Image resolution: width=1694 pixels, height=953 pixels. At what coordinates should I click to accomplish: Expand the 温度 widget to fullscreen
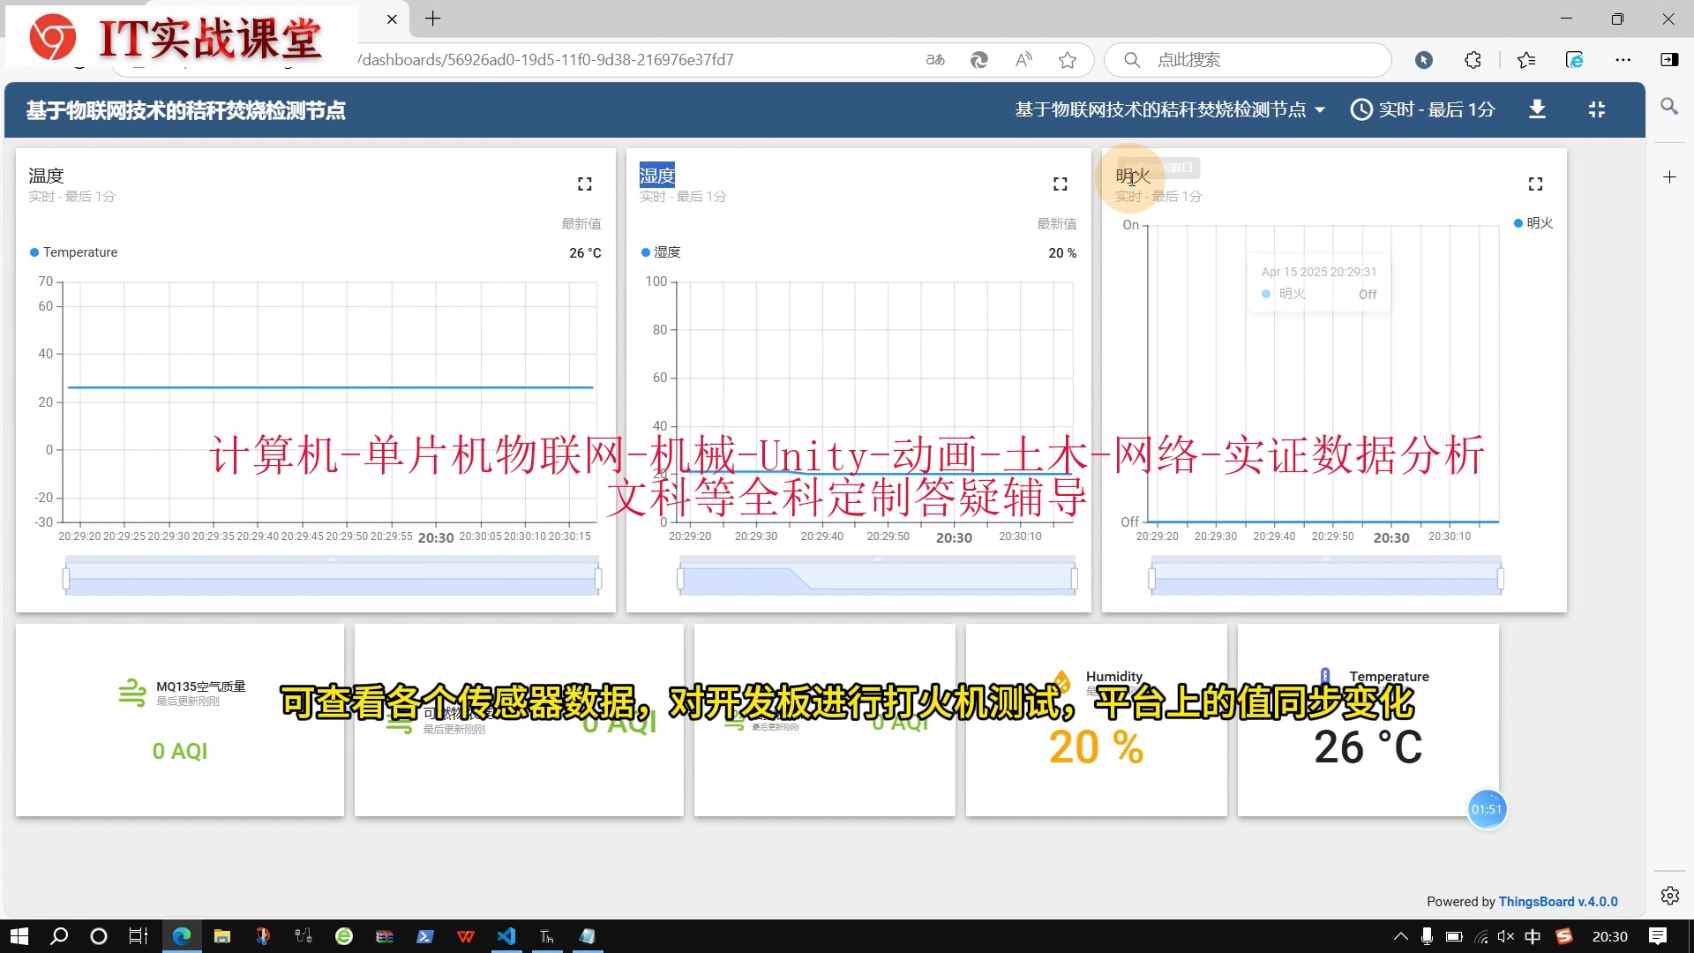[584, 184]
